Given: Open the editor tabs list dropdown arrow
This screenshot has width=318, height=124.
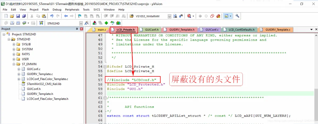Looking at the screenshot, I should [x=312, y=29].
